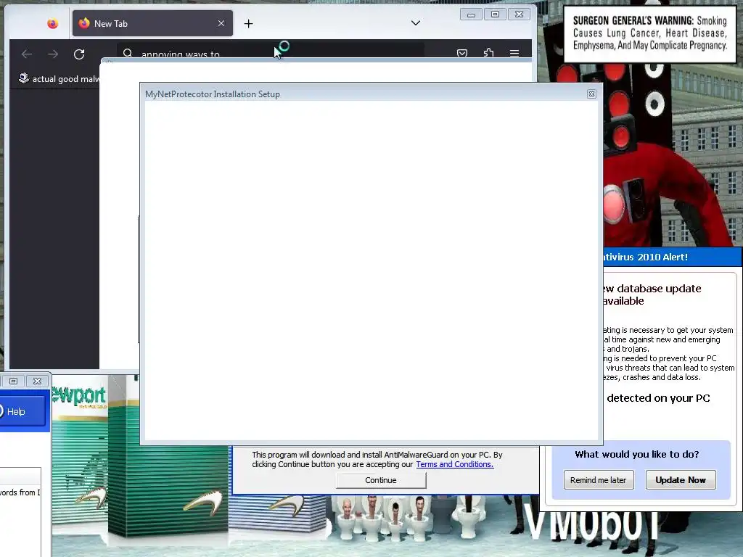
Task: Click the 'detected on your PC' text
Action: (658, 398)
